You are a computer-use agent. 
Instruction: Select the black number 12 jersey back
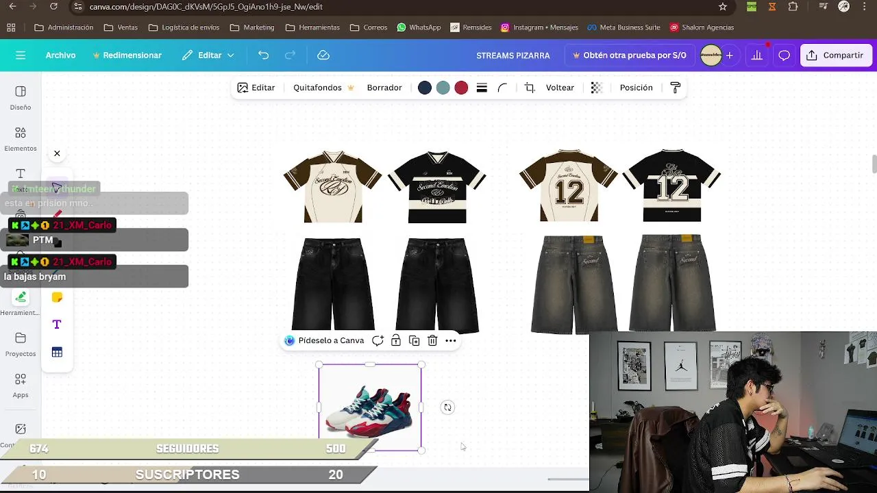pos(671,185)
